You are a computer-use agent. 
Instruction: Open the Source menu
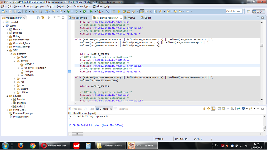[x=18, y=6]
